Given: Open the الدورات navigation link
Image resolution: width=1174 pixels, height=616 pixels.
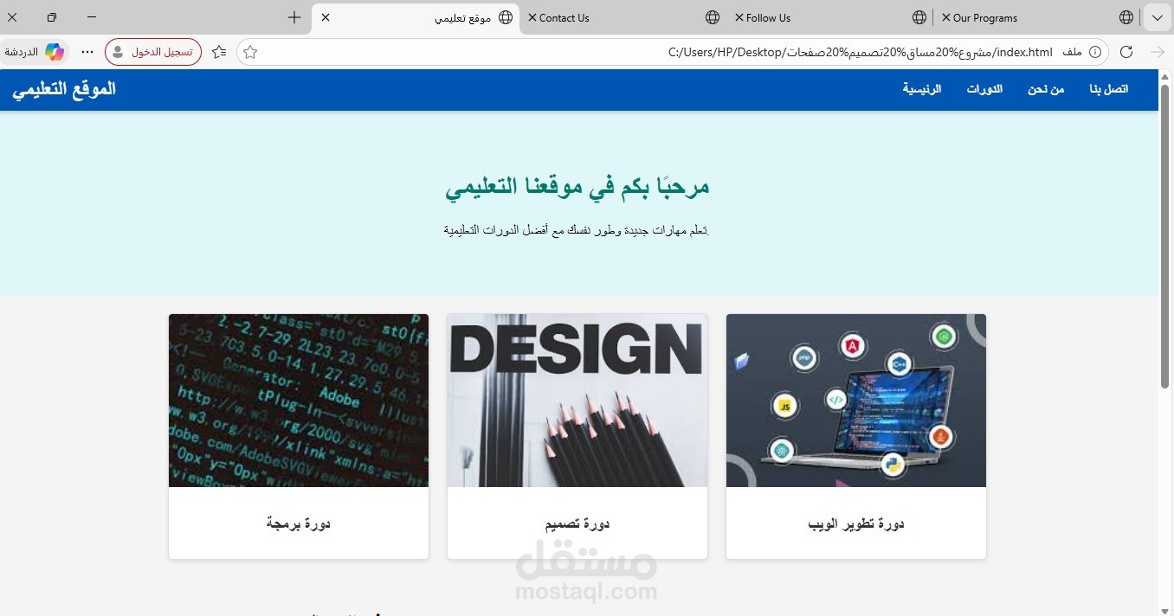Looking at the screenshot, I should pos(984,89).
